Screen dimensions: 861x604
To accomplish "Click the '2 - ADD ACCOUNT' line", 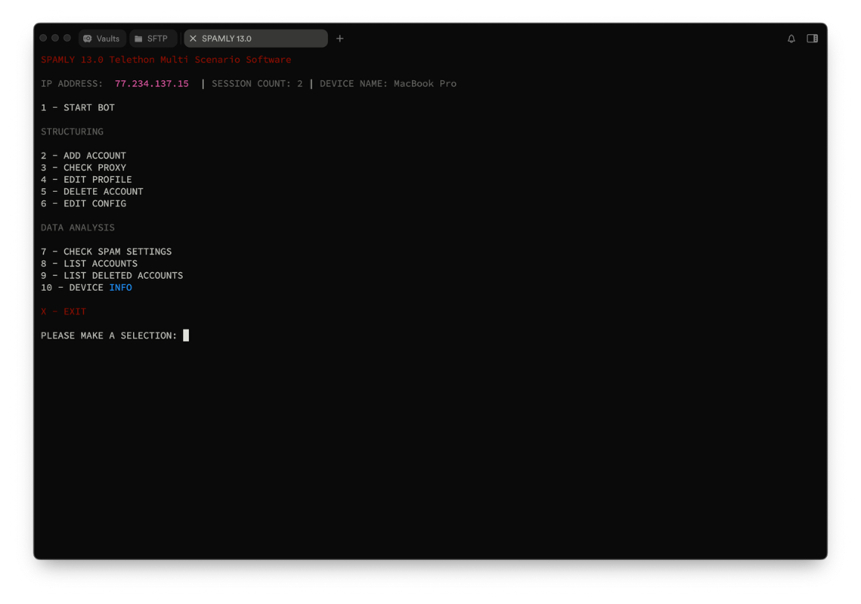I will point(83,155).
